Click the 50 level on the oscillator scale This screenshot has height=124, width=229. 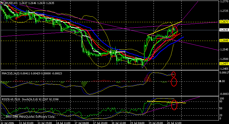(x=221, y=108)
